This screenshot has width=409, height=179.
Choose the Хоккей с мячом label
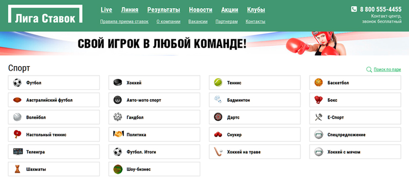tap(344, 152)
